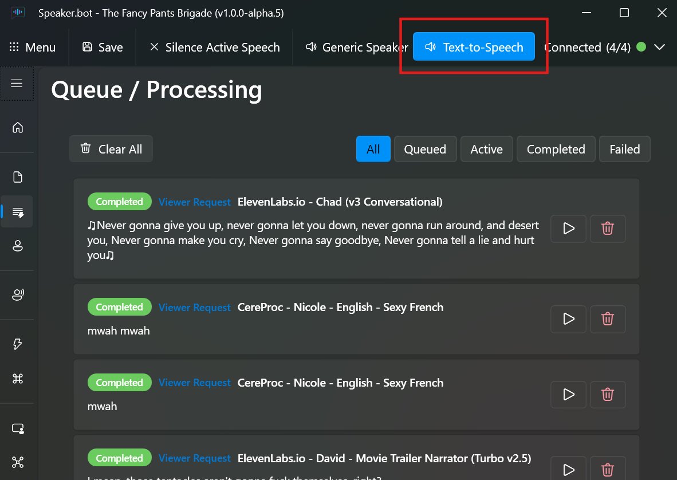Viewport: 677px width, 480px height.
Task: Play the 'mwah mwah' entry
Action: tap(568, 319)
